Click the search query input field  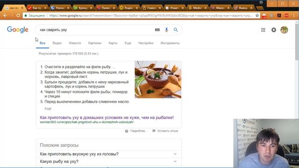[x=95, y=30]
